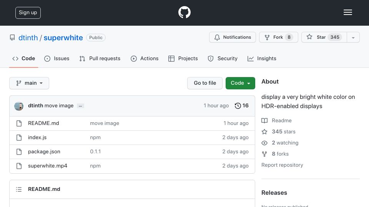Open the Security tab
The width and height of the screenshot is (369, 207).
pyautogui.click(x=223, y=58)
